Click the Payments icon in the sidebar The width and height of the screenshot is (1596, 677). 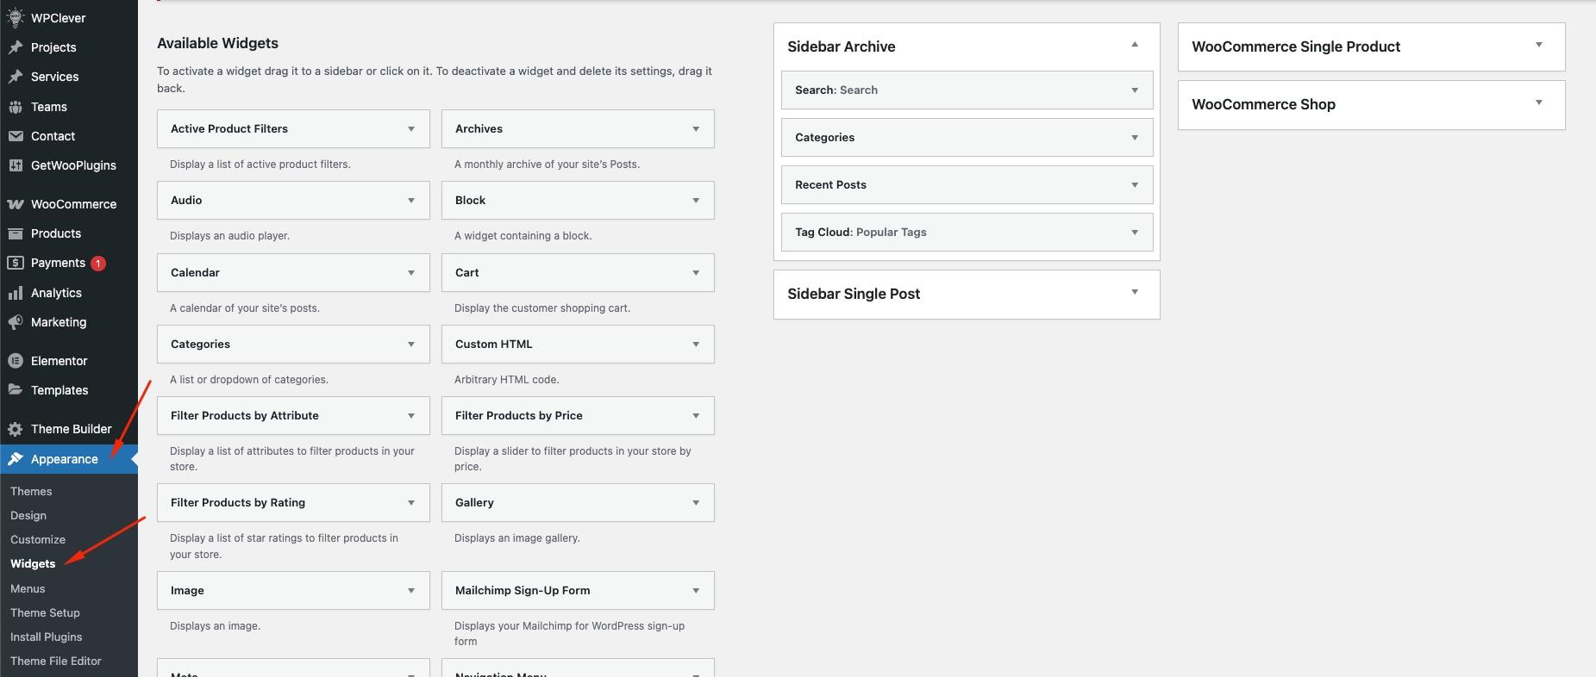coord(15,263)
